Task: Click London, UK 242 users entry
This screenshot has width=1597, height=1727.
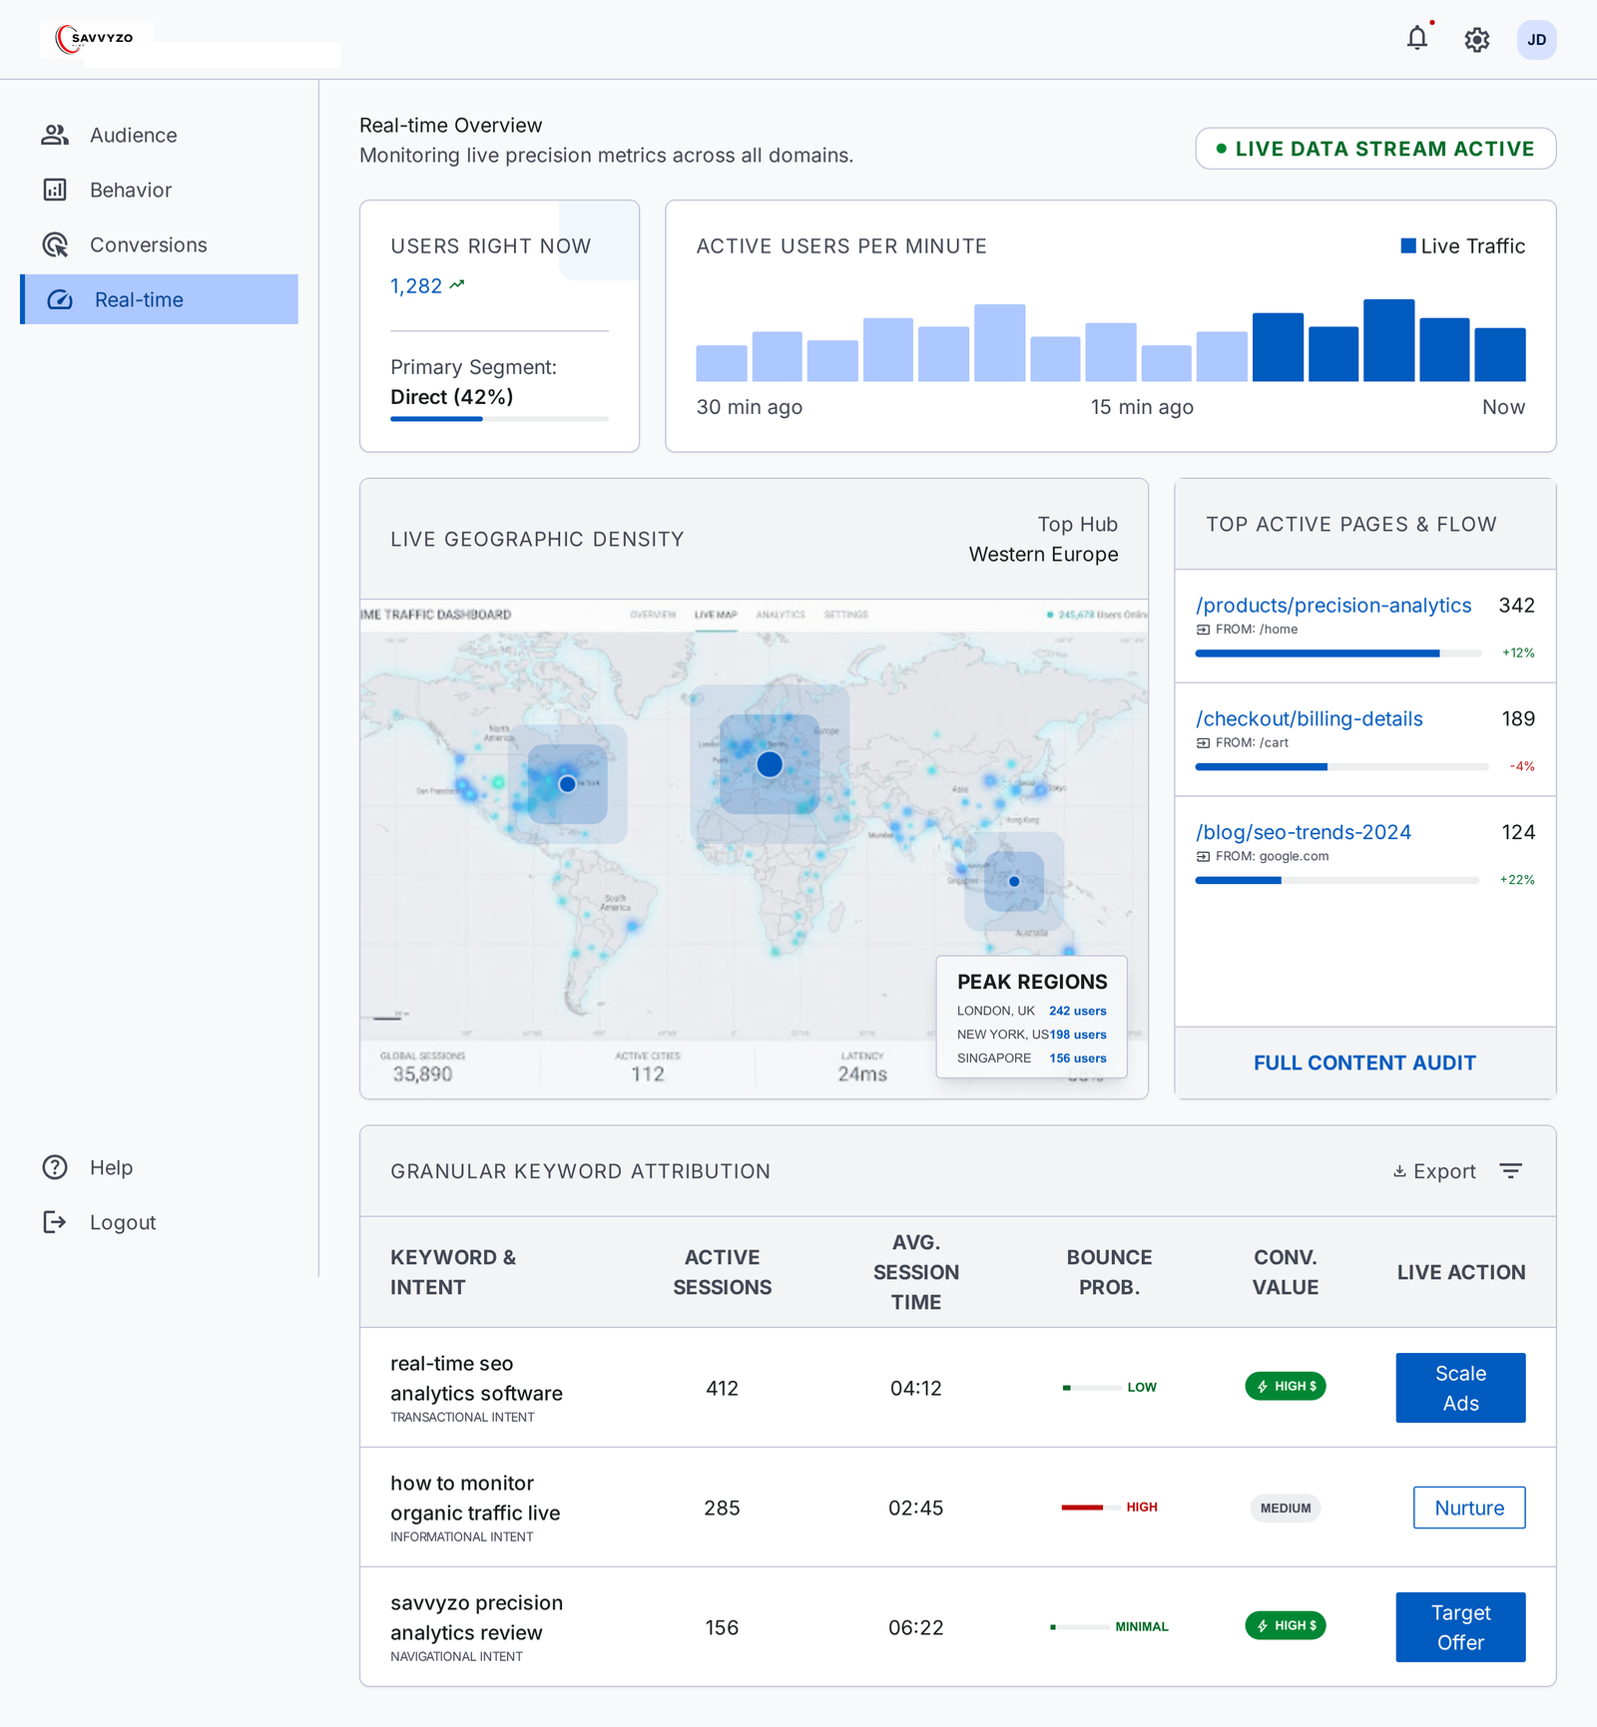Action: (1031, 1011)
